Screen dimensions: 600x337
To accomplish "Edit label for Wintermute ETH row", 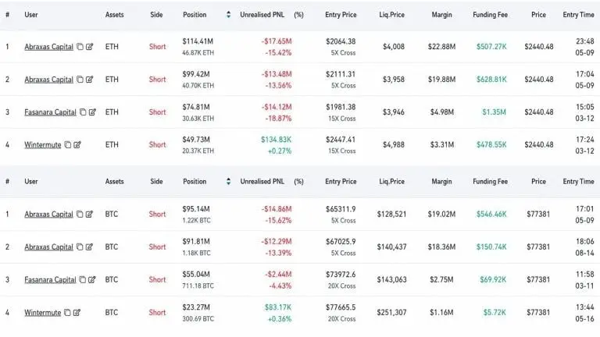I will coord(77,145).
